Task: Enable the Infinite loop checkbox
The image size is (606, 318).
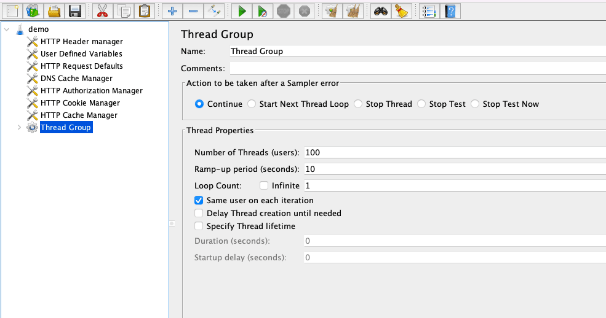Action: coord(264,186)
